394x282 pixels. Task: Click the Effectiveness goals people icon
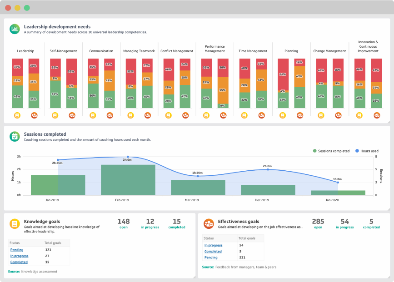pyautogui.click(x=209, y=224)
